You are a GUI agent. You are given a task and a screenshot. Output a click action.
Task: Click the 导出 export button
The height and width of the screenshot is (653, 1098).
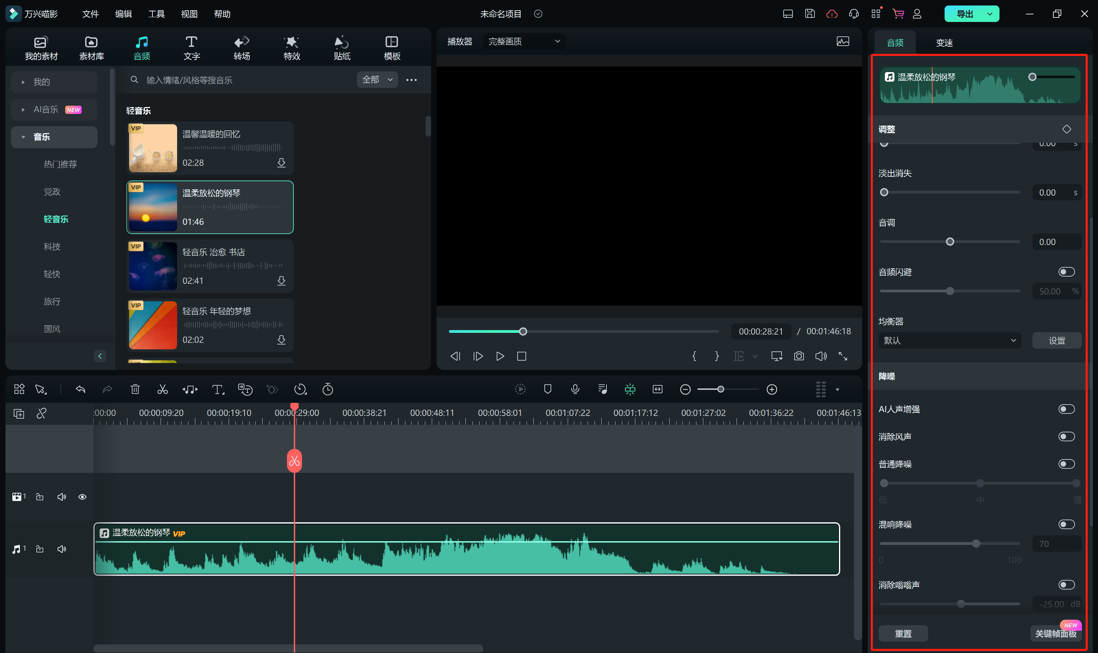click(x=965, y=14)
